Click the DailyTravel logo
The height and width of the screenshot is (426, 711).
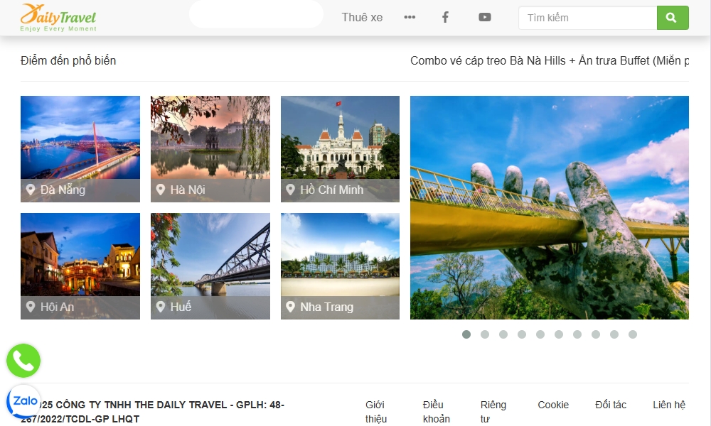tap(58, 17)
